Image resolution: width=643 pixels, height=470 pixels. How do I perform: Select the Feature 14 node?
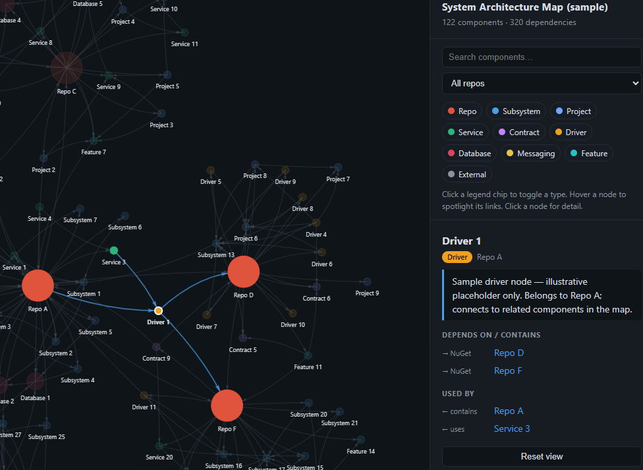click(x=361, y=440)
